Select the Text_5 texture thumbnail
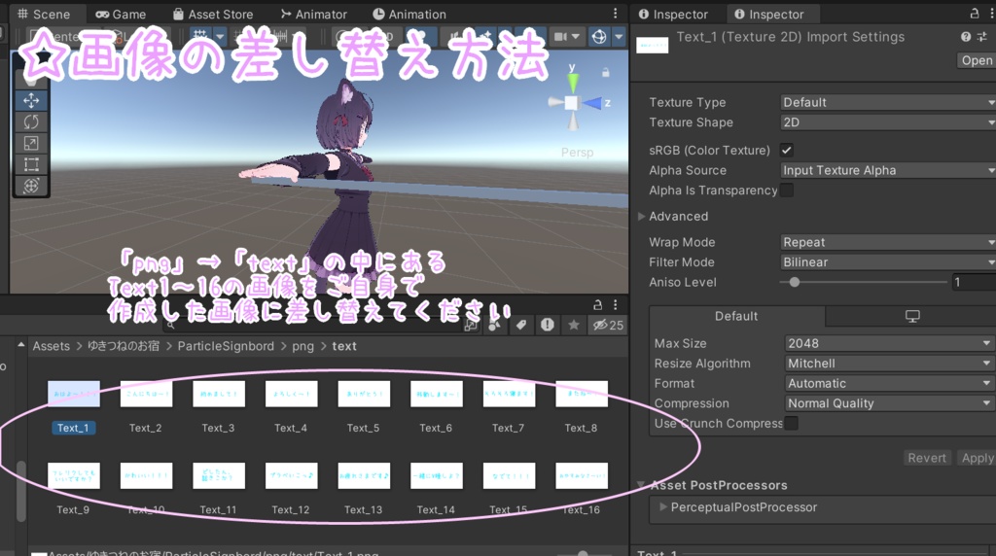The image size is (996, 556). (364, 394)
